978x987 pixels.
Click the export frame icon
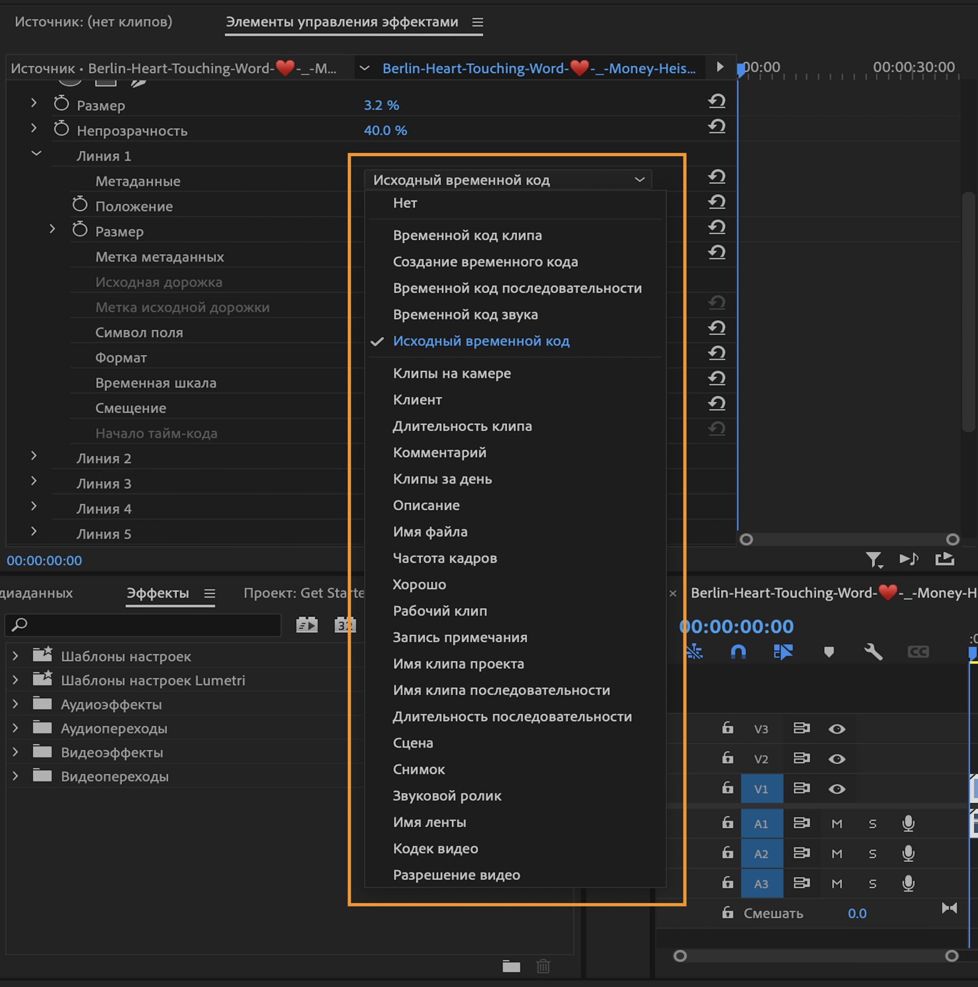[945, 559]
